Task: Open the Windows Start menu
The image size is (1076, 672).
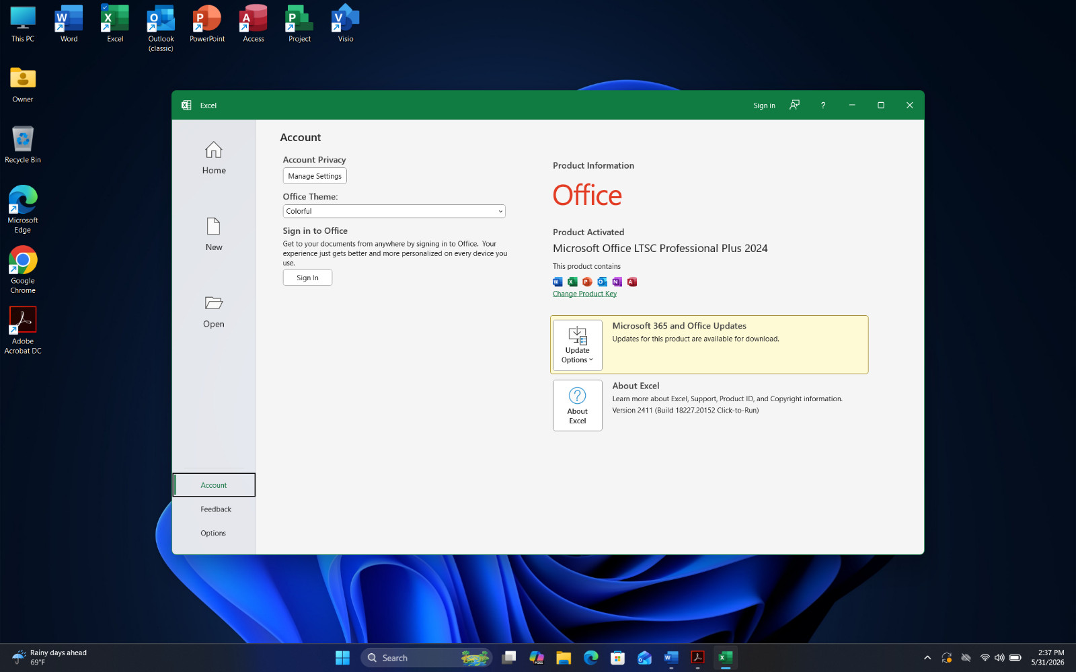Action: 342,658
